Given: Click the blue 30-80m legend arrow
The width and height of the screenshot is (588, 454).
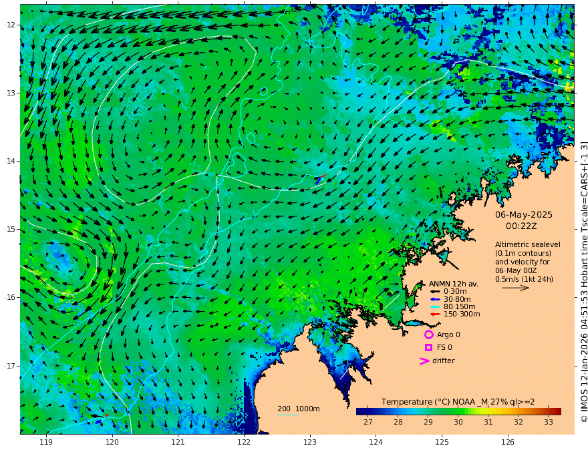Looking at the screenshot, I should click(x=435, y=299).
